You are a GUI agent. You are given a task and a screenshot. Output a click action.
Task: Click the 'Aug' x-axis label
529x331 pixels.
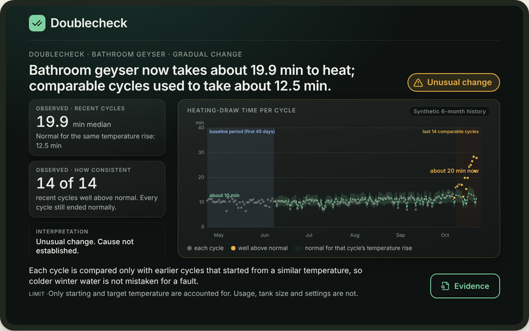coord(354,235)
